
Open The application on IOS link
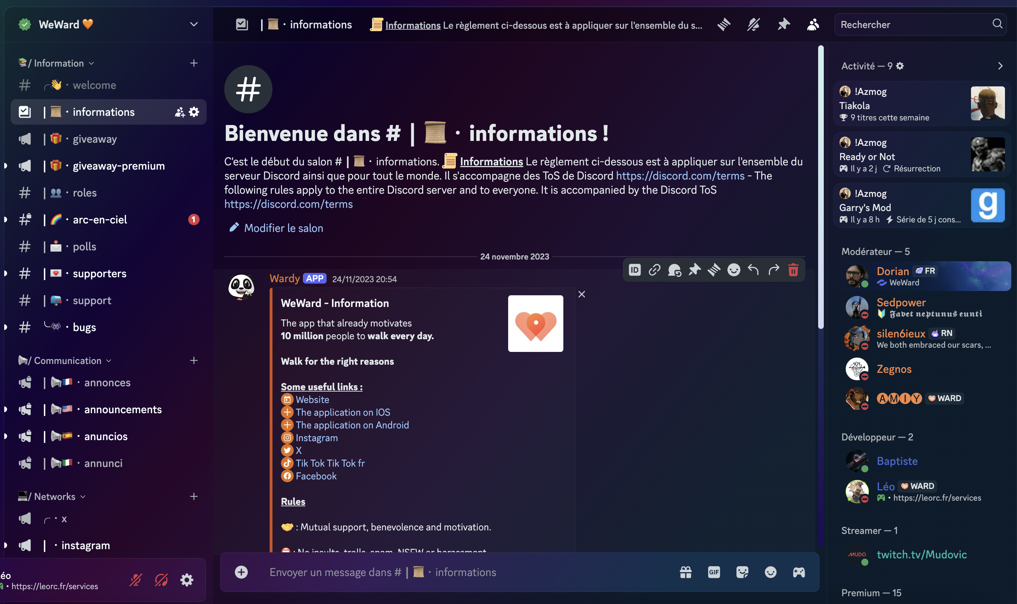(343, 412)
